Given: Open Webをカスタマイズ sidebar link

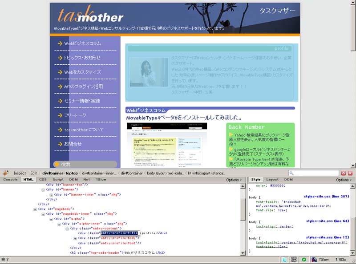Looking at the screenshot, I should pos(82,72).
